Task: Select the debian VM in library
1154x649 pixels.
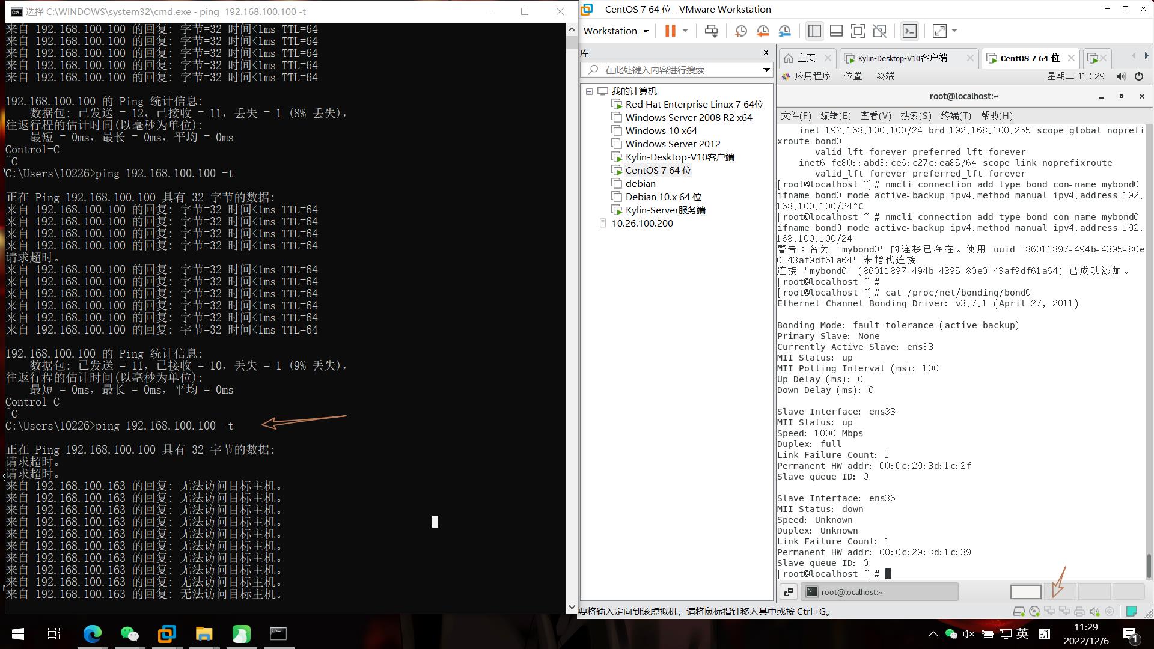Action: 640,184
